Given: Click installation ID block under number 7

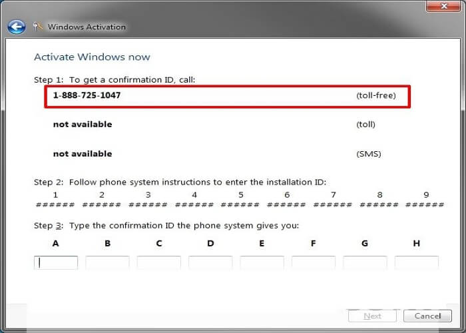Looking at the screenshot, I should tap(333, 205).
